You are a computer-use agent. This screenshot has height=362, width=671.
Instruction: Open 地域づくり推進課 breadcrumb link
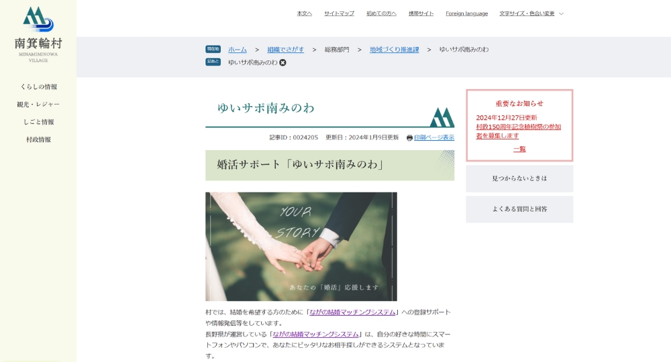pos(394,50)
